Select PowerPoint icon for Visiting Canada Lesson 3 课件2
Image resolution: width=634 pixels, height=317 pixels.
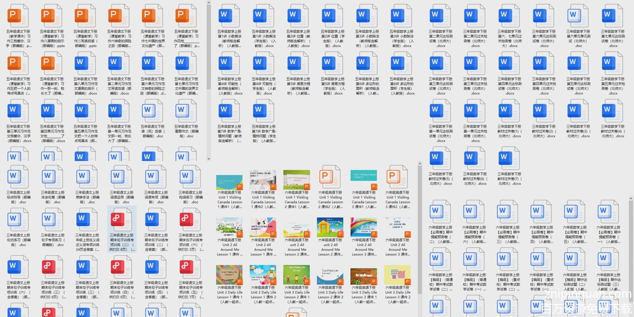398,177
